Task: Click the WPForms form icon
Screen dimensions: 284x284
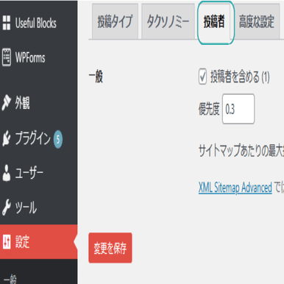Action: (x=7, y=57)
